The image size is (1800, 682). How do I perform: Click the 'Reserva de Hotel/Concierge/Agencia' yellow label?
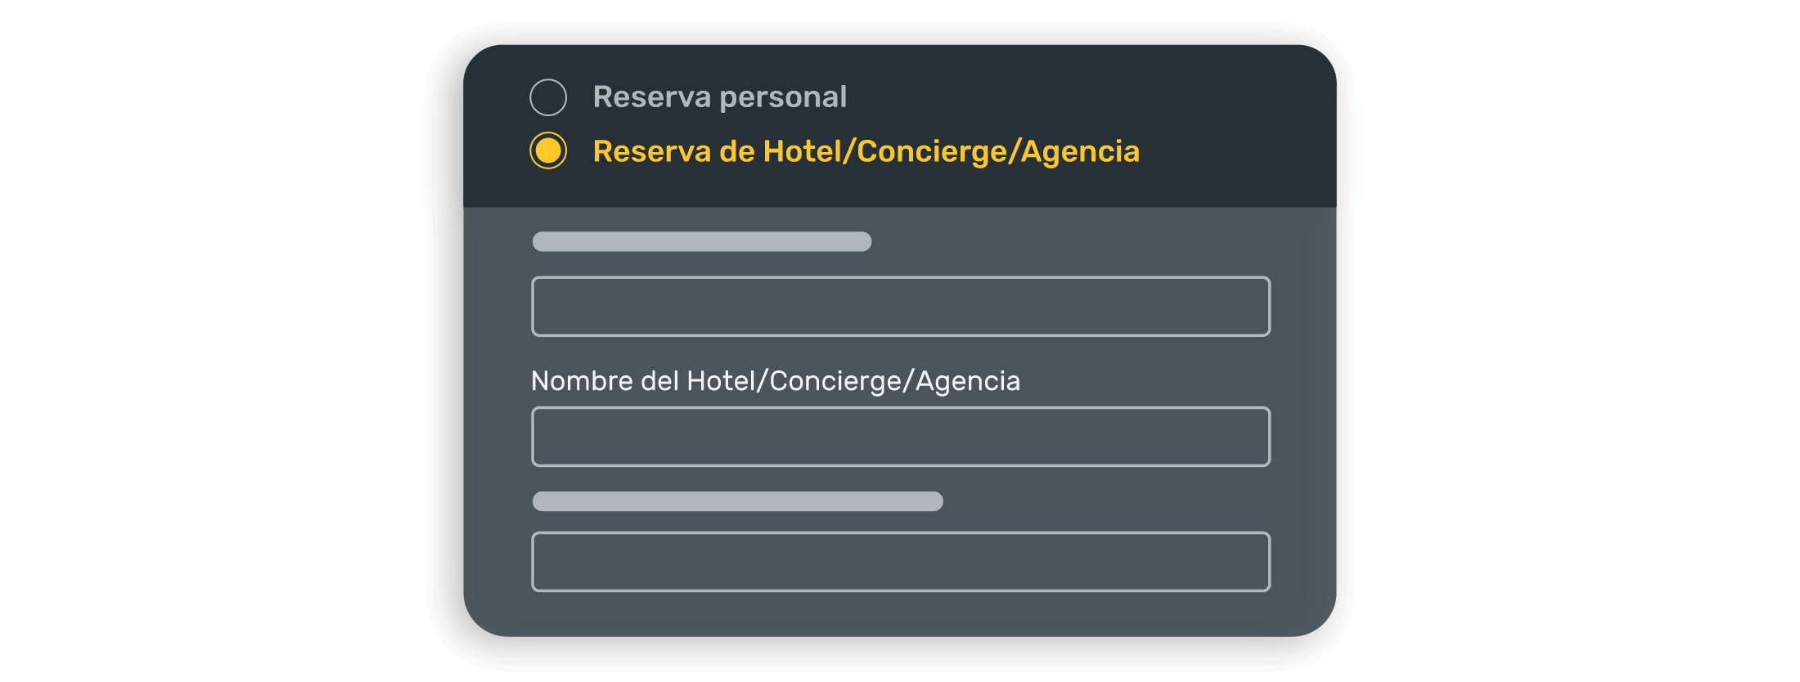pyautogui.click(x=866, y=151)
